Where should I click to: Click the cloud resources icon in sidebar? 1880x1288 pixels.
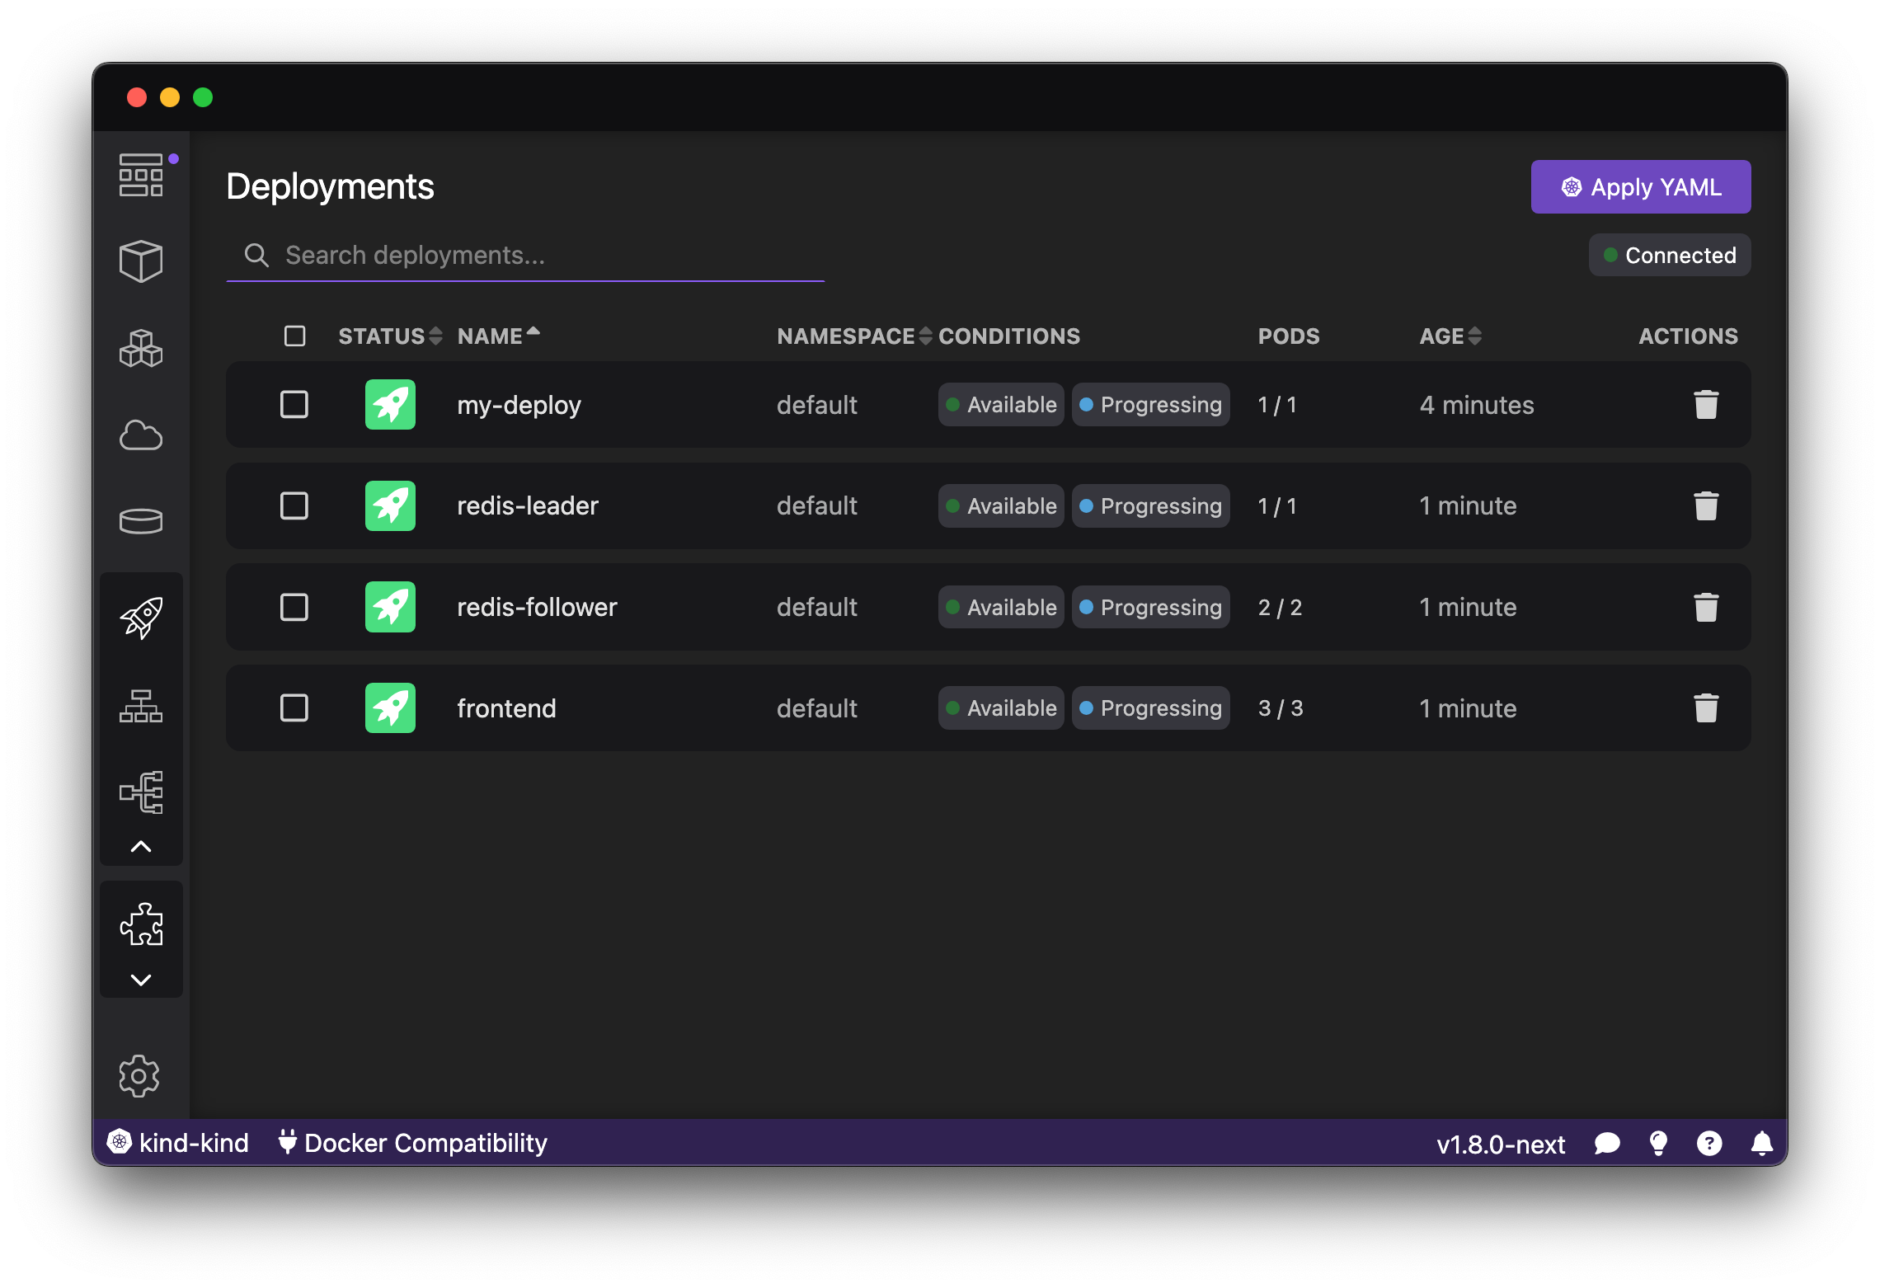(x=141, y=435)
